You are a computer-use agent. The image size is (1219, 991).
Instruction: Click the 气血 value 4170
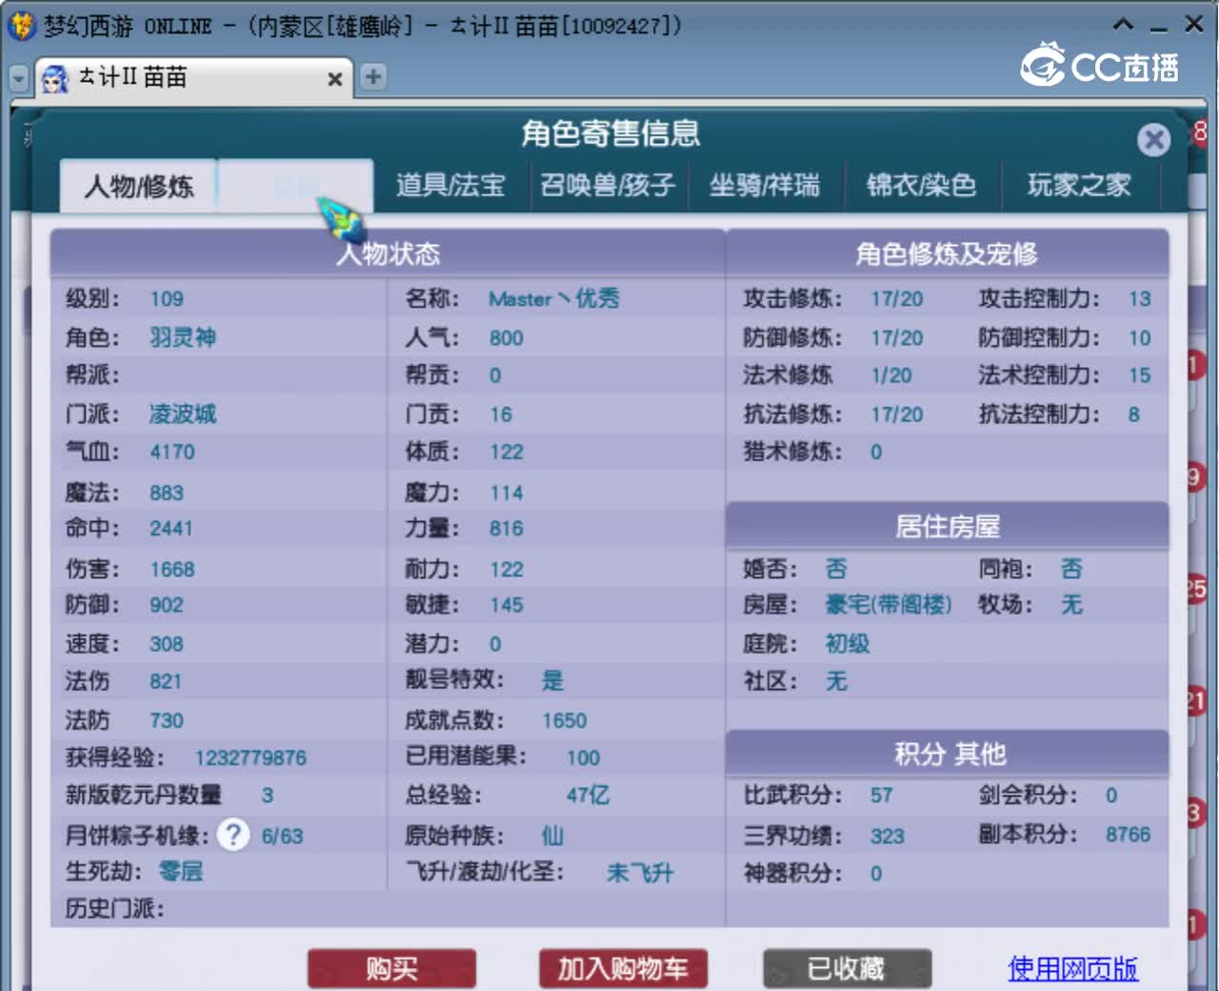(x=172, y=453)
